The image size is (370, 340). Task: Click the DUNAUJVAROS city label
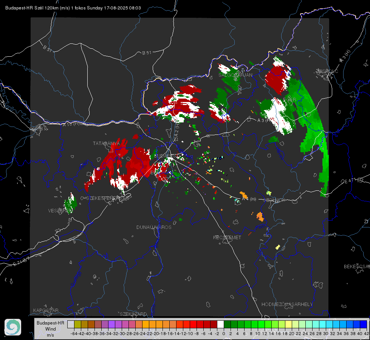click(154, 227)
